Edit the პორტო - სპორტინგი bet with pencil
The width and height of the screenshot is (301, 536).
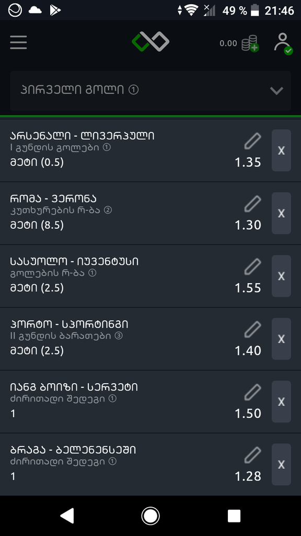253,330
